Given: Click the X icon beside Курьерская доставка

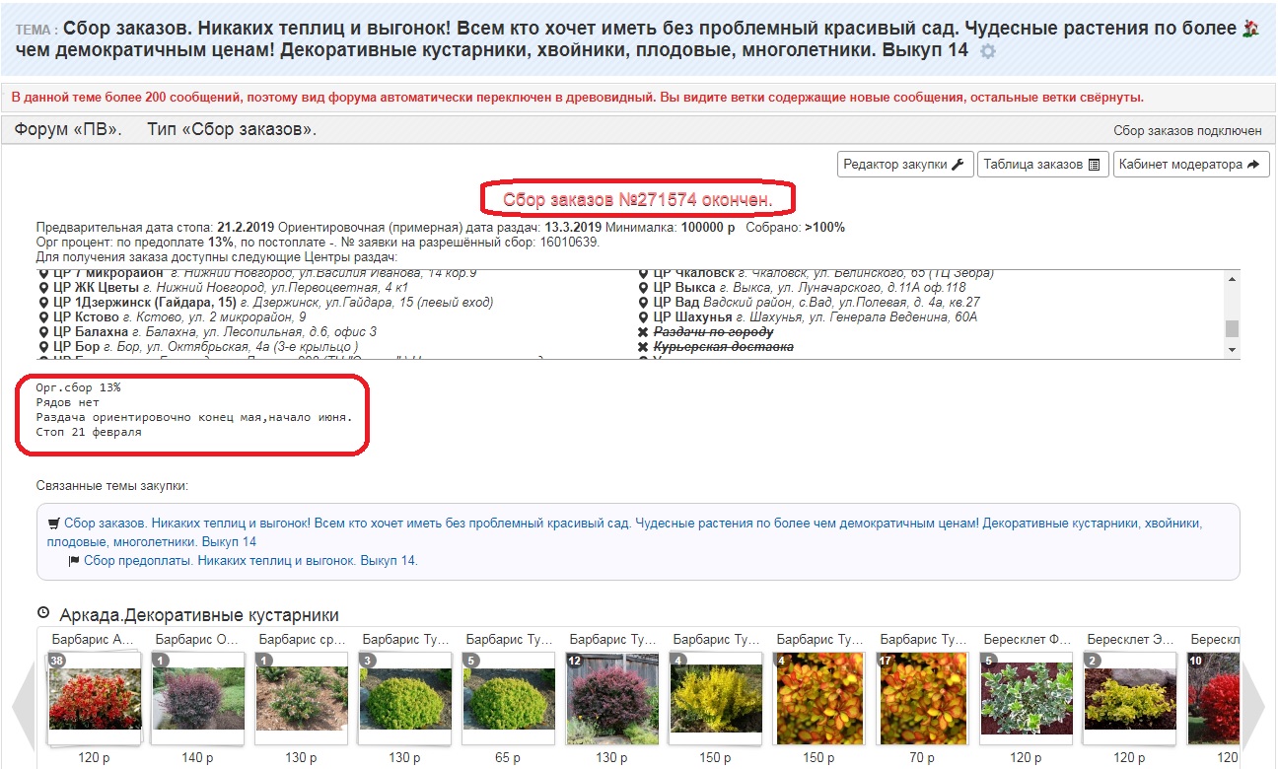Looking at the screenshot, I should tap(644, 347).
